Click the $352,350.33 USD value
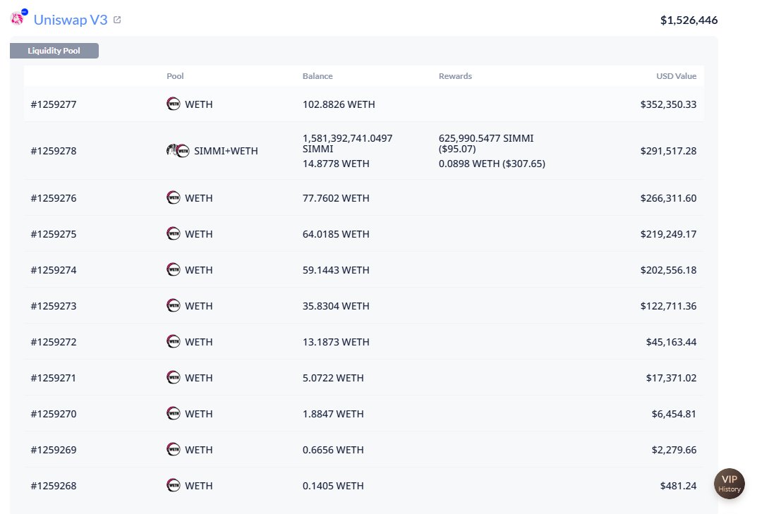 tap(668, 104)
